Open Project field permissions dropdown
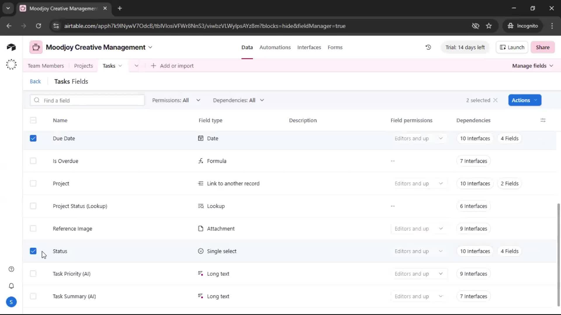This screenshot has width=561, height=315. 419,183
